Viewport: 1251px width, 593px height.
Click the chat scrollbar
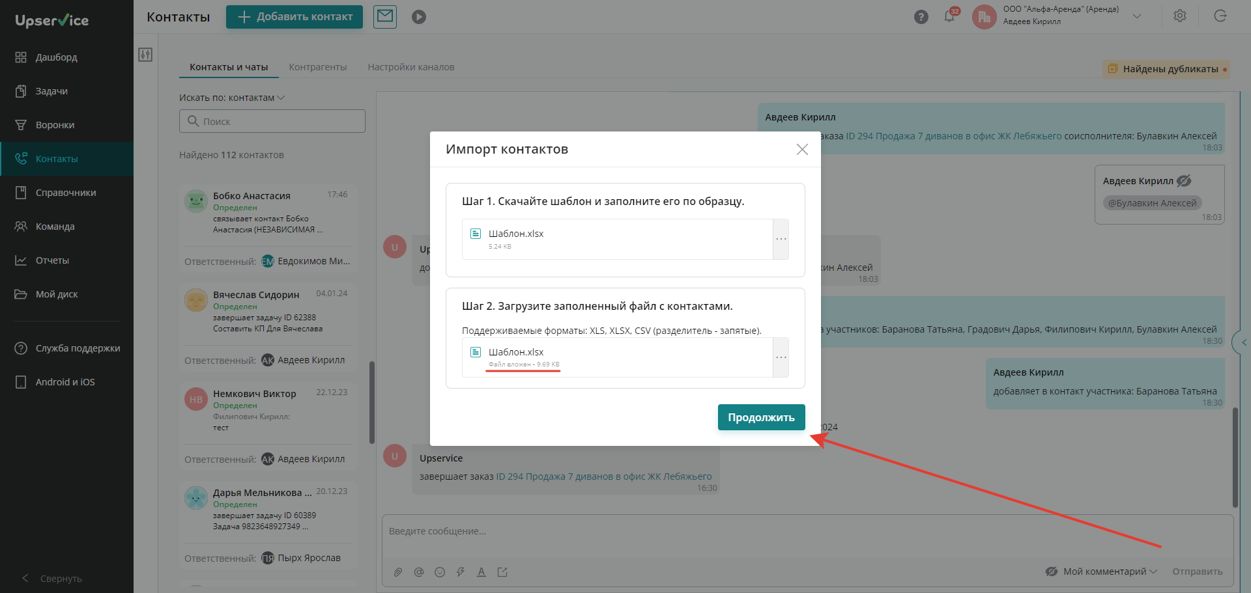click(1235, 457)
